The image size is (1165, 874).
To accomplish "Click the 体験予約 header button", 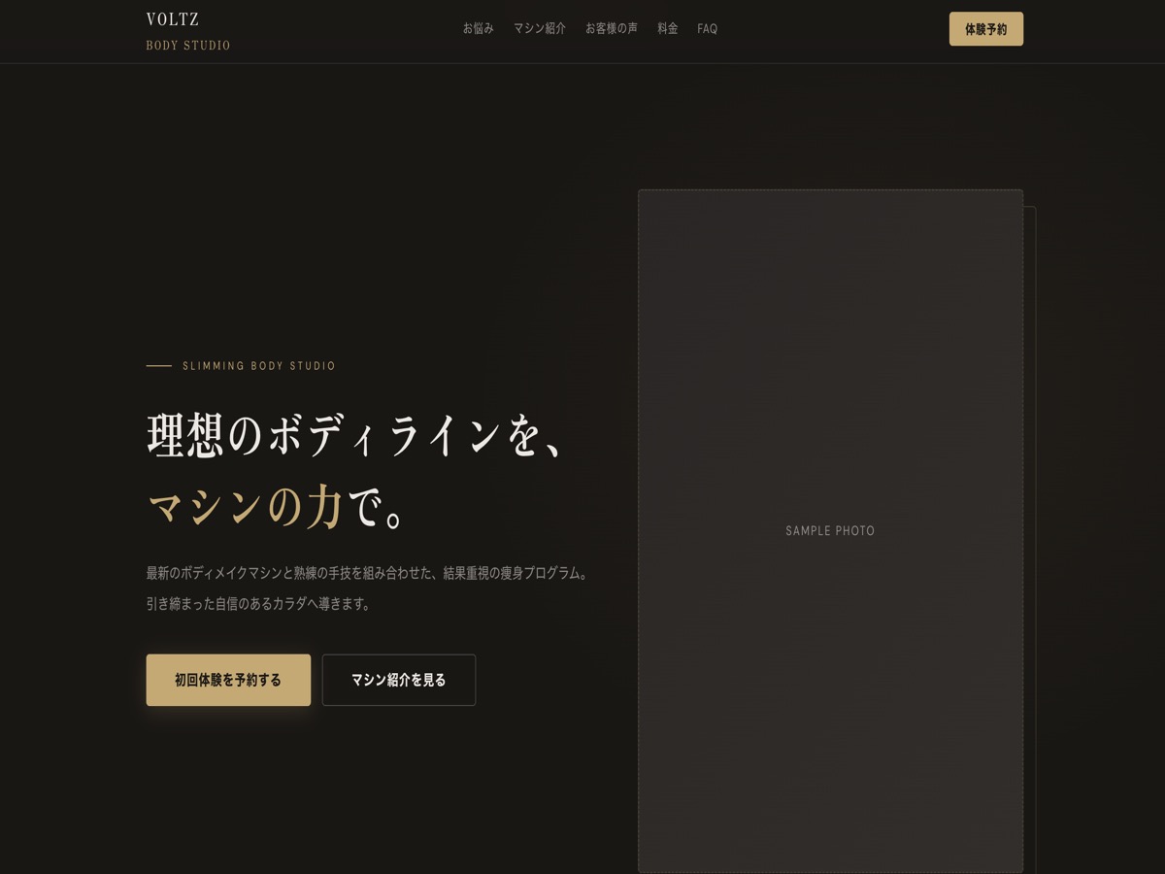I will pos(986,29).
